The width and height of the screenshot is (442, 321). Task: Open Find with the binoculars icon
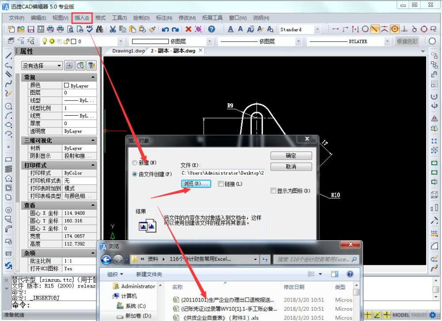tap(99, 29)
